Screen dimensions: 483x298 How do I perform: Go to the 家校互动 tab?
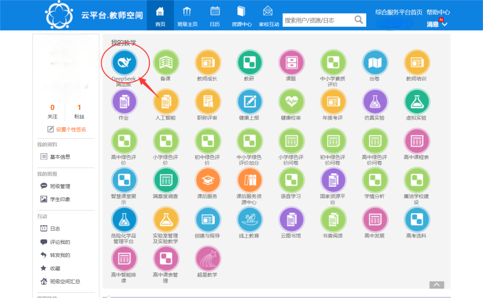coord(268,16)
